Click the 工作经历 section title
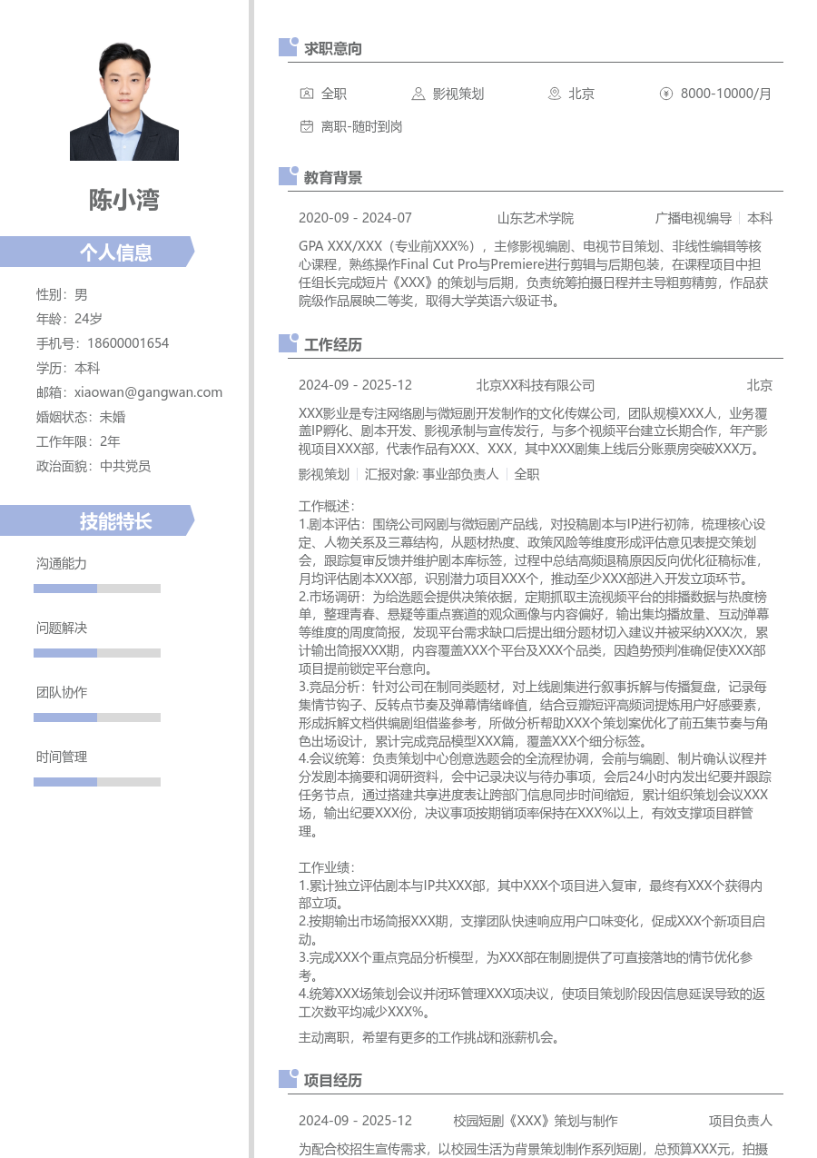Screen dimensions: 817x1158 point(333,344)
